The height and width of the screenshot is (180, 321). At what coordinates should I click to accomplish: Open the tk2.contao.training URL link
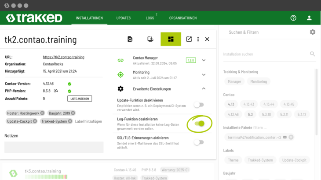[x=63, y=57]
